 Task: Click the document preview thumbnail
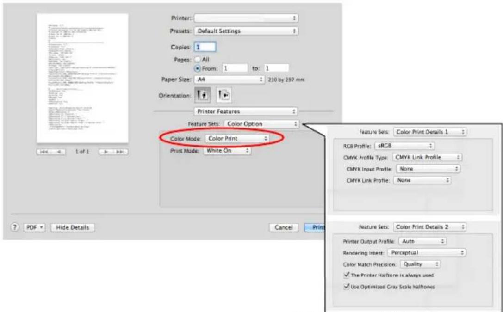coord(82,78)
